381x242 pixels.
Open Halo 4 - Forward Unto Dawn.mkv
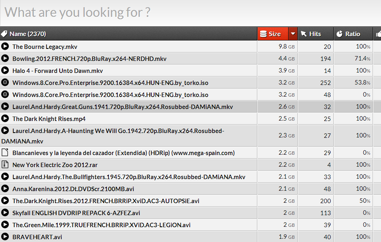(x=58, y=71)
